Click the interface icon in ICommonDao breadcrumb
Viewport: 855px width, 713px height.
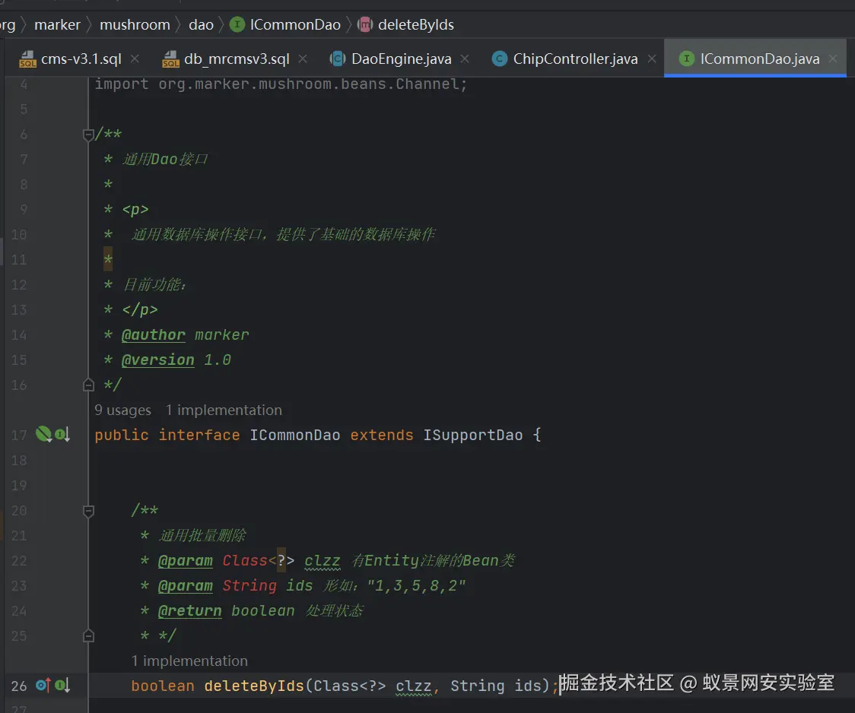pyautogui.click(x=237, y=24)
